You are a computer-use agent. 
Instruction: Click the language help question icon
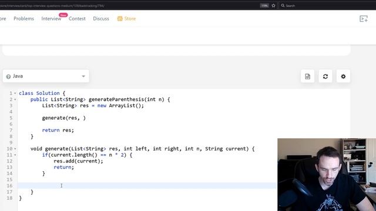tap(8, 77)
